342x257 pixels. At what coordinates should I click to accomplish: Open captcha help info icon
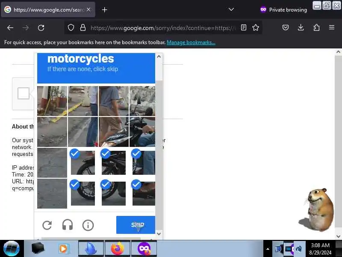pos(88,225)
